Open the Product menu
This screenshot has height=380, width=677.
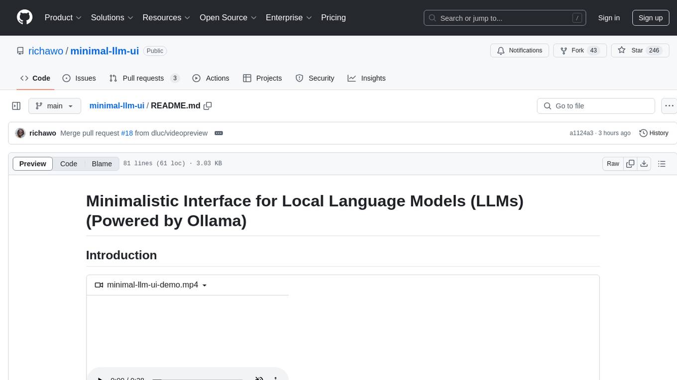(x=63, y=17)
